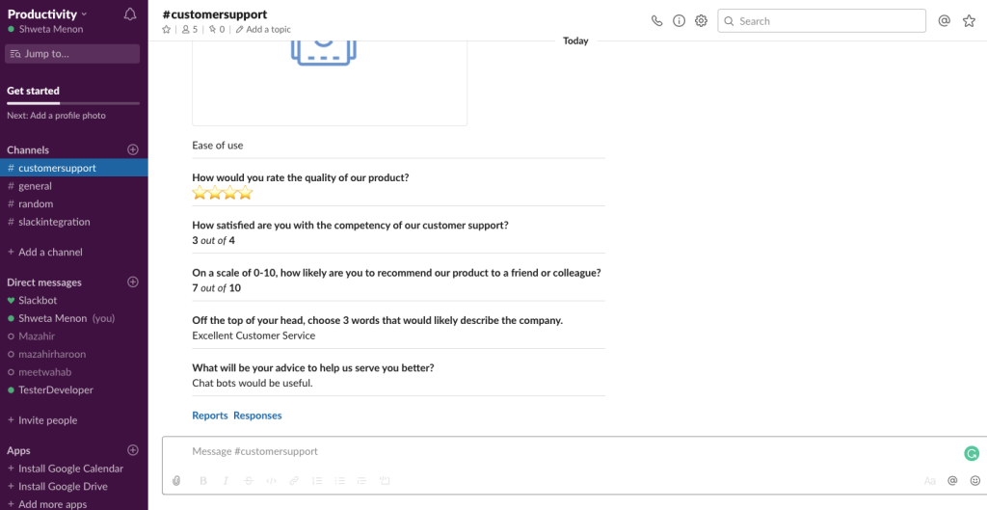Open the emoji picker smiley icon
Image resolution: width=987 pixels, height=510 pixels.
[974, 480]
